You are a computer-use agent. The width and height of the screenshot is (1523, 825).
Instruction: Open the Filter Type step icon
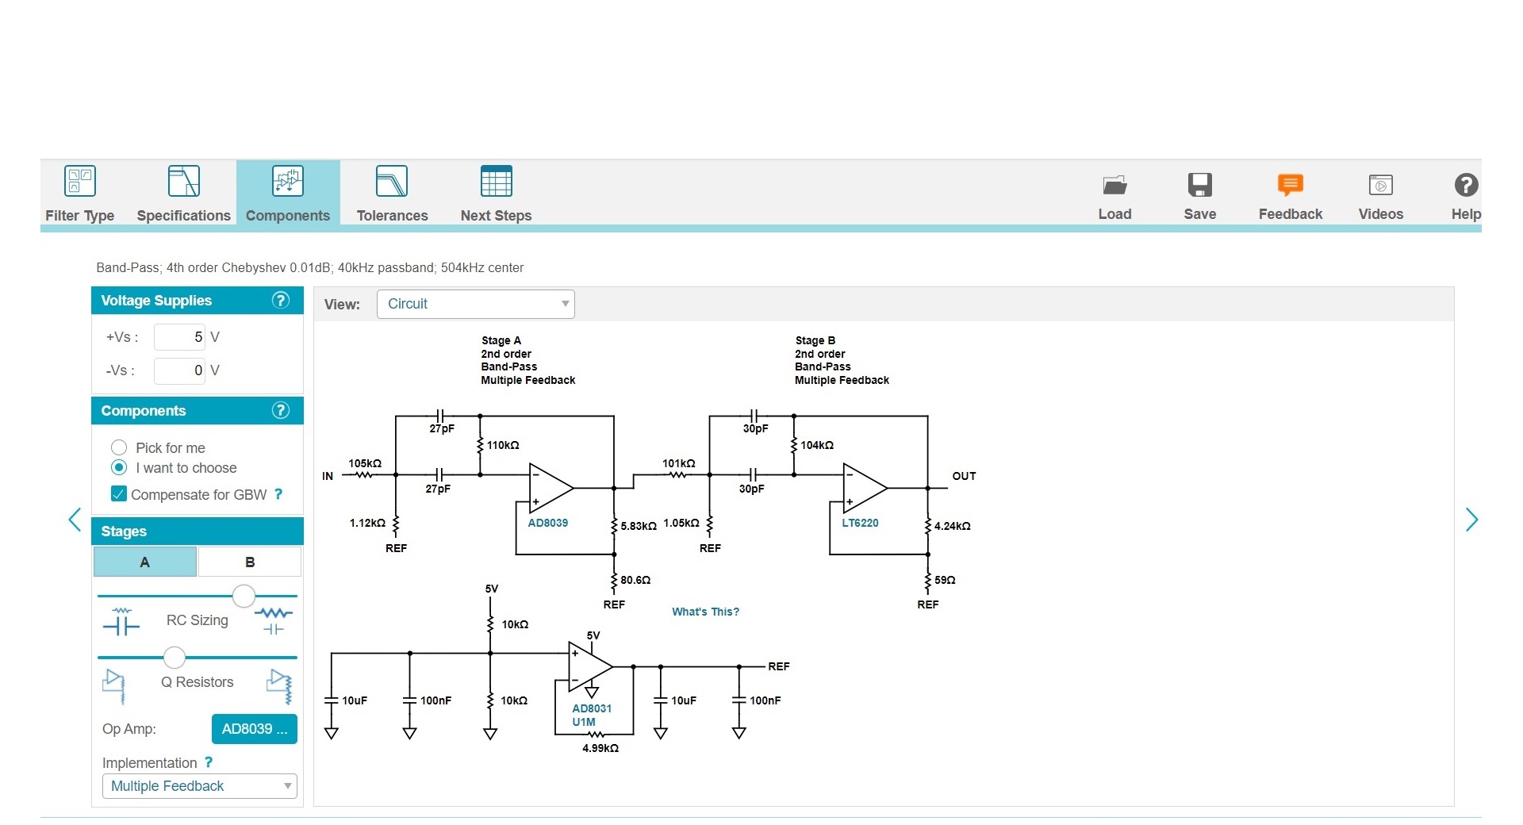79,182
